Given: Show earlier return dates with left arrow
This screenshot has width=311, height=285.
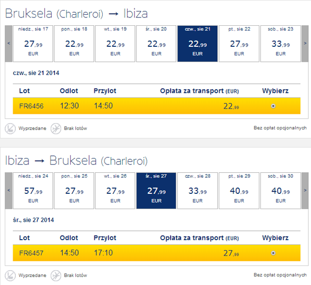Looking at the screenshot, I should (8, 191).
